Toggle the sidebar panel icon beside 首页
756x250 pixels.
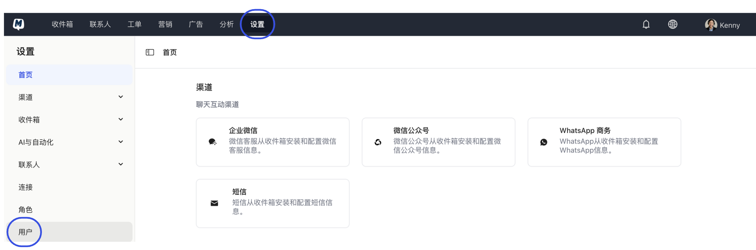click(x=150, y=52)
